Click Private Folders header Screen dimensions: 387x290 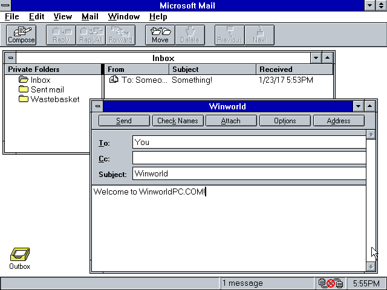click(x=53, y=69)
